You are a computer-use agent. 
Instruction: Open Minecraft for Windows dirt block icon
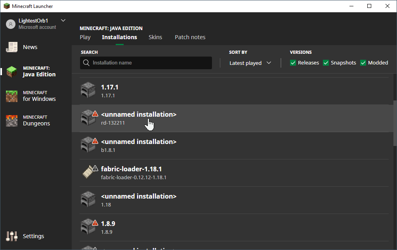point(11,96)
